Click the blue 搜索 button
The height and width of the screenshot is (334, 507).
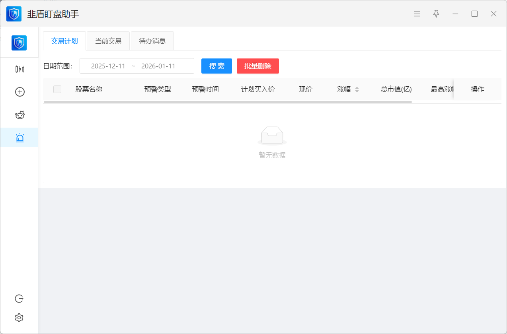click(216, 66)
